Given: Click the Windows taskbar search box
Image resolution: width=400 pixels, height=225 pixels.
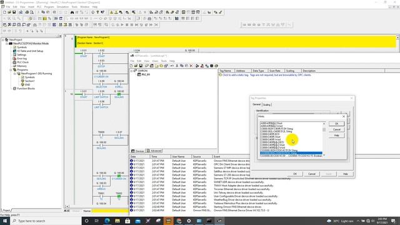Looking at the screenshot, I should click(46, 221).
